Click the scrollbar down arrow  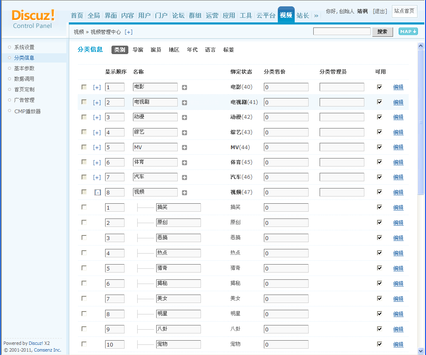[421, 351]
